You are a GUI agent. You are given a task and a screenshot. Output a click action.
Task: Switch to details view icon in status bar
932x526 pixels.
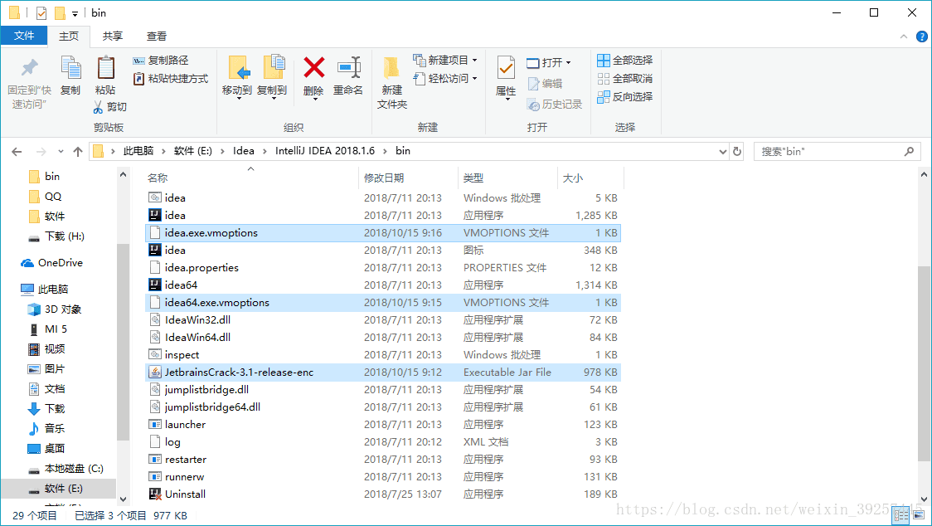point(901,516)
